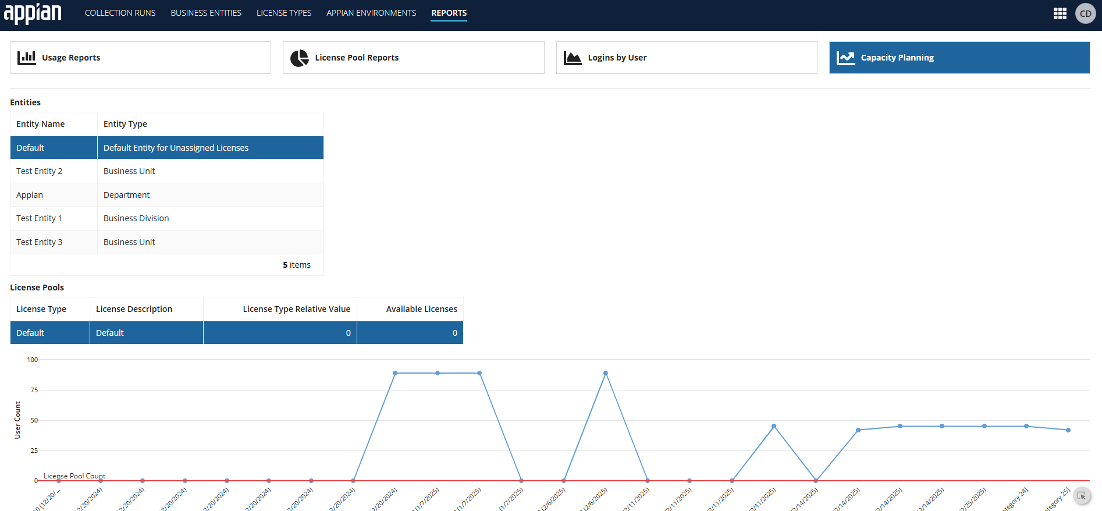Sort by the Entity Name column header
This screenshot has width=1102, height=511.
pyautogui.click(x=41, y=124)
